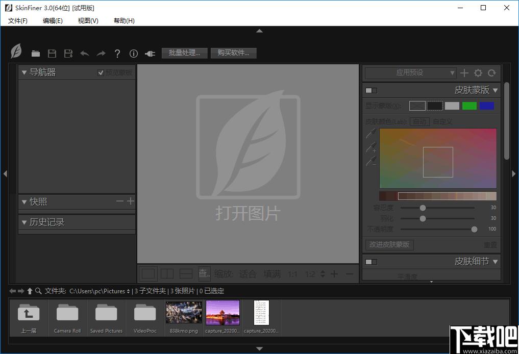The height and width of the screenshot is (354, 519).
Task: Collapse the 皮肤蒙版 section arrow
Action: (x=495, y=90)
